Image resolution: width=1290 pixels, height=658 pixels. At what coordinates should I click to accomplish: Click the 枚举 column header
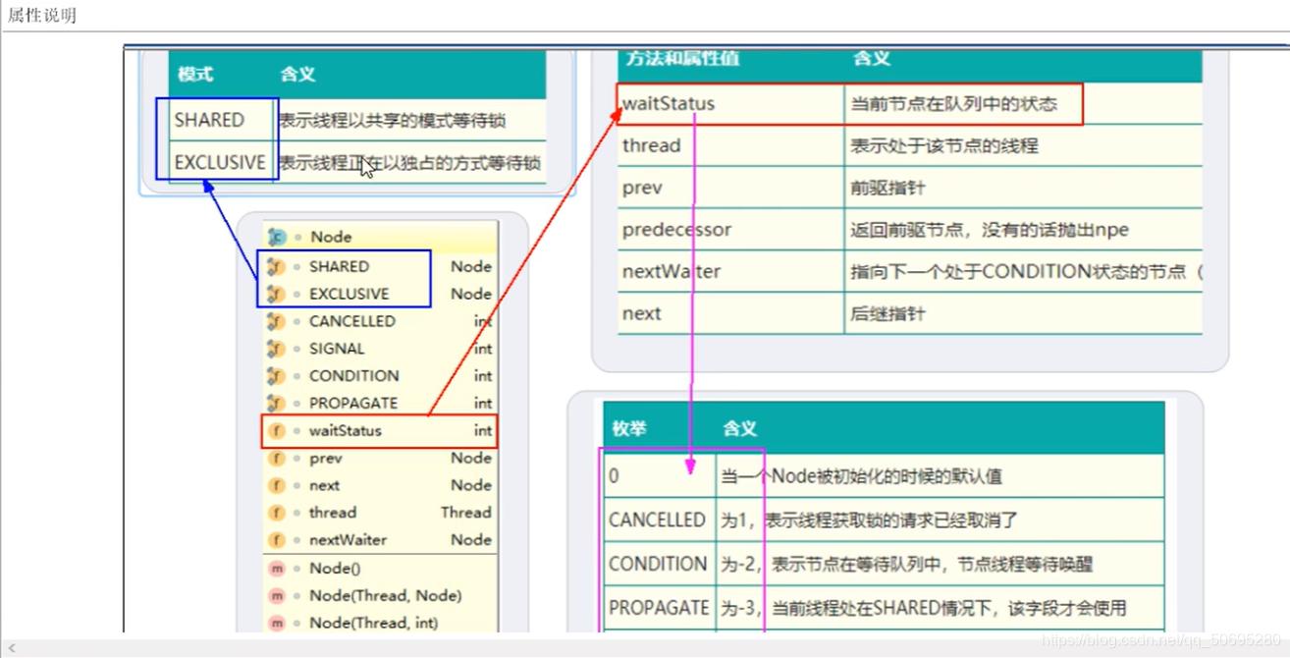click(x=630, y=429)
